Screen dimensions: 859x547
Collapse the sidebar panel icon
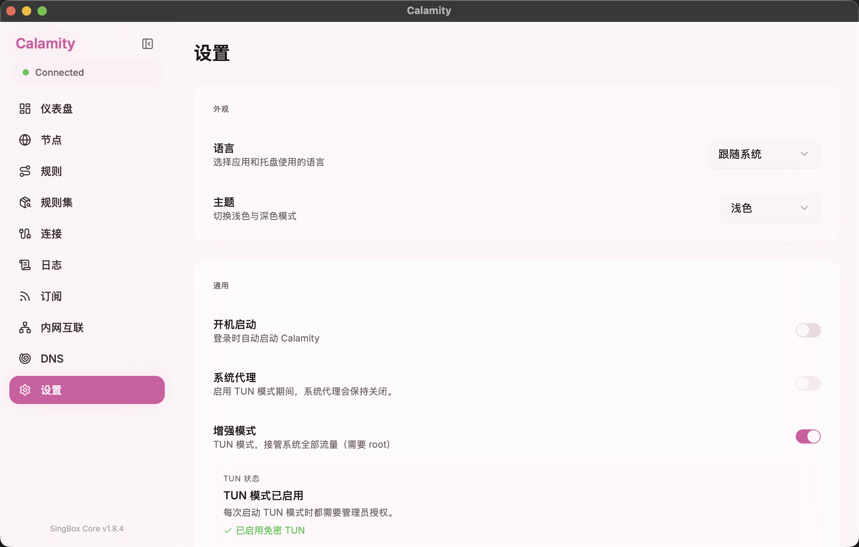pyautogui.click(x=147, y=44)
